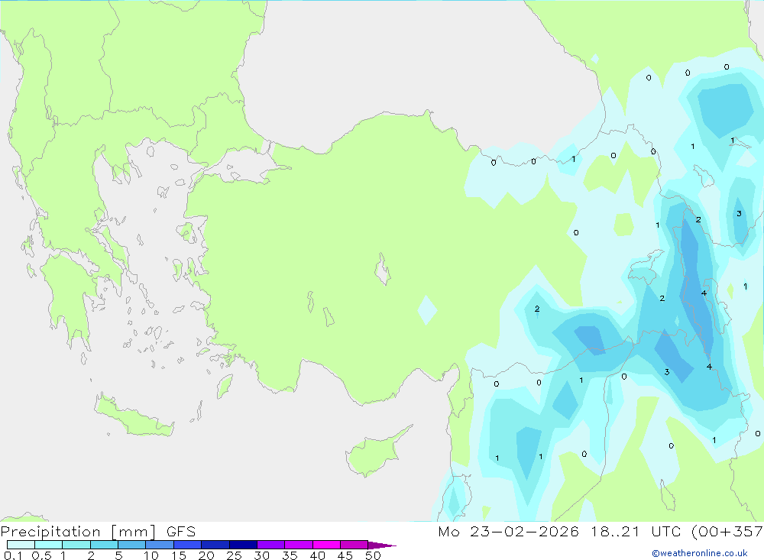Select the 5–10 mm blue legend swatch
The image size is (764, 560).
click(x=132, y=545)
